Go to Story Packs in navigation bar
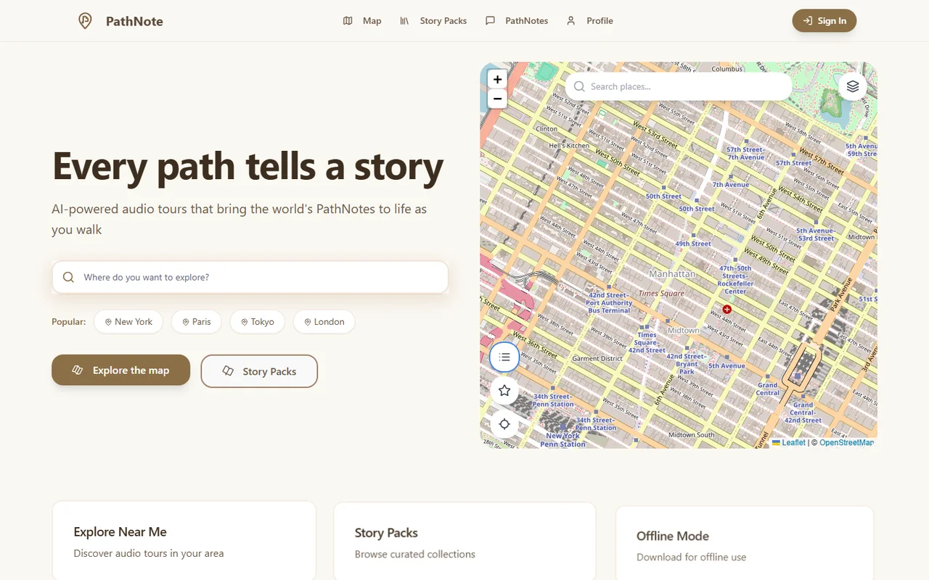This screenshot has height=580, width=929. (433, 21)
